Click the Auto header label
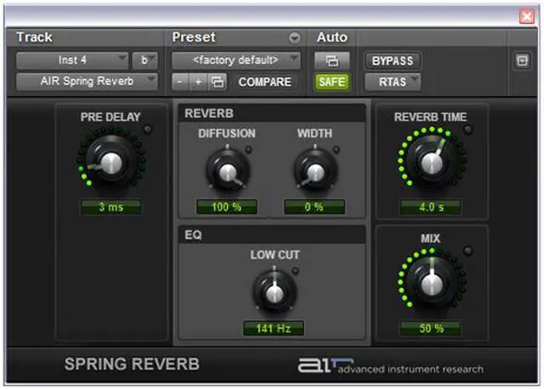Image resolution: width=544 pixels, height=389 pixels. (x=332, y=37)
